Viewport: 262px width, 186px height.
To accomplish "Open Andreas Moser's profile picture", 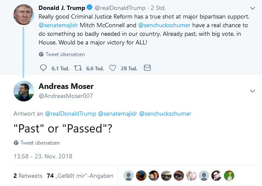I will 23,91.
